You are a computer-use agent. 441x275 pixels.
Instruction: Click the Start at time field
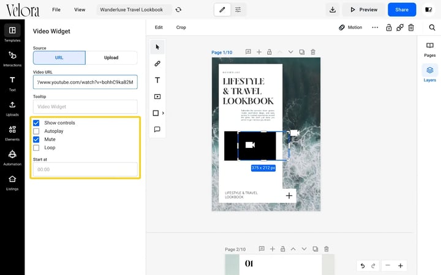click(85, 169)
